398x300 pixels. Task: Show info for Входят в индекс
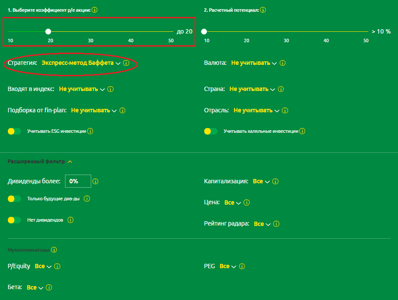[110, 89]
